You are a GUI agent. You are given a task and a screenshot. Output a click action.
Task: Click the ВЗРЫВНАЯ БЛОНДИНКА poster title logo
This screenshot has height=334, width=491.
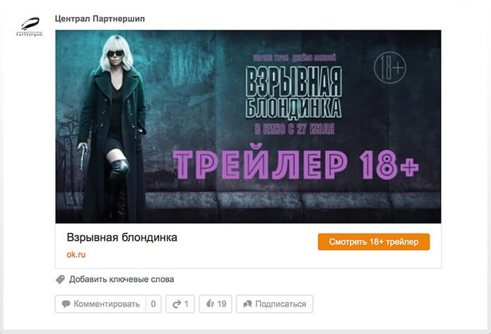click(x=293, y=93)
